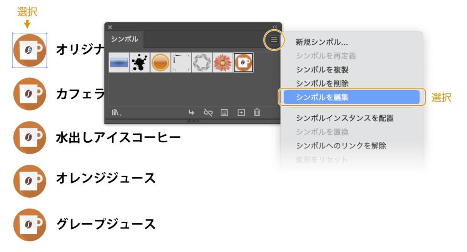Click the partially hidden カフェラ text
The height and width of the screenshot is (252, 467).
pyautogui.click(x=80, y=94)
